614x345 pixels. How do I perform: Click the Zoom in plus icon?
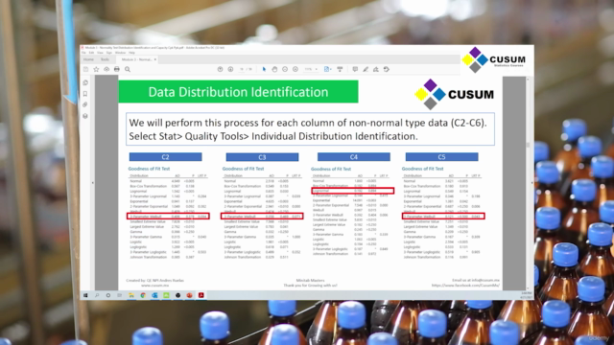[295, 69]
